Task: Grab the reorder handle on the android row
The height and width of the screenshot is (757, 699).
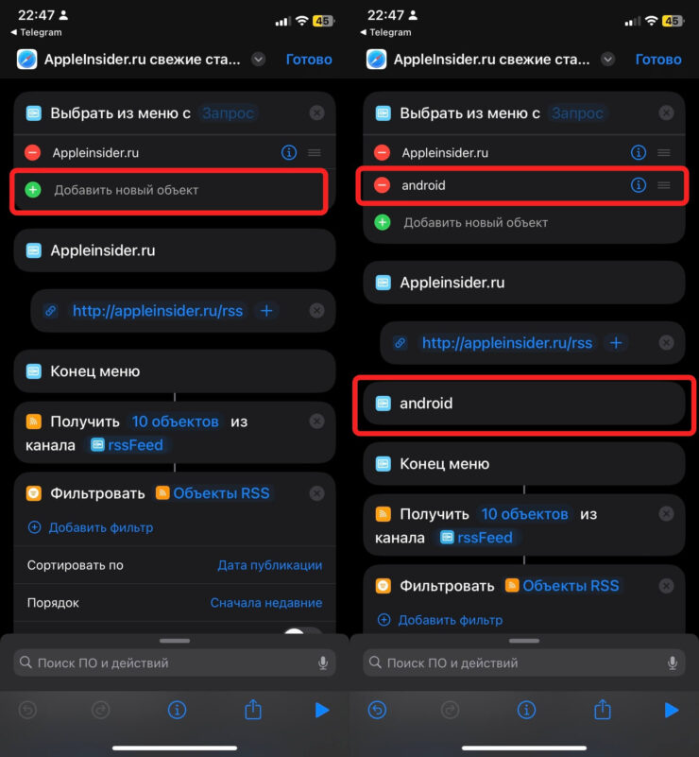Action: tap(664, 185)
